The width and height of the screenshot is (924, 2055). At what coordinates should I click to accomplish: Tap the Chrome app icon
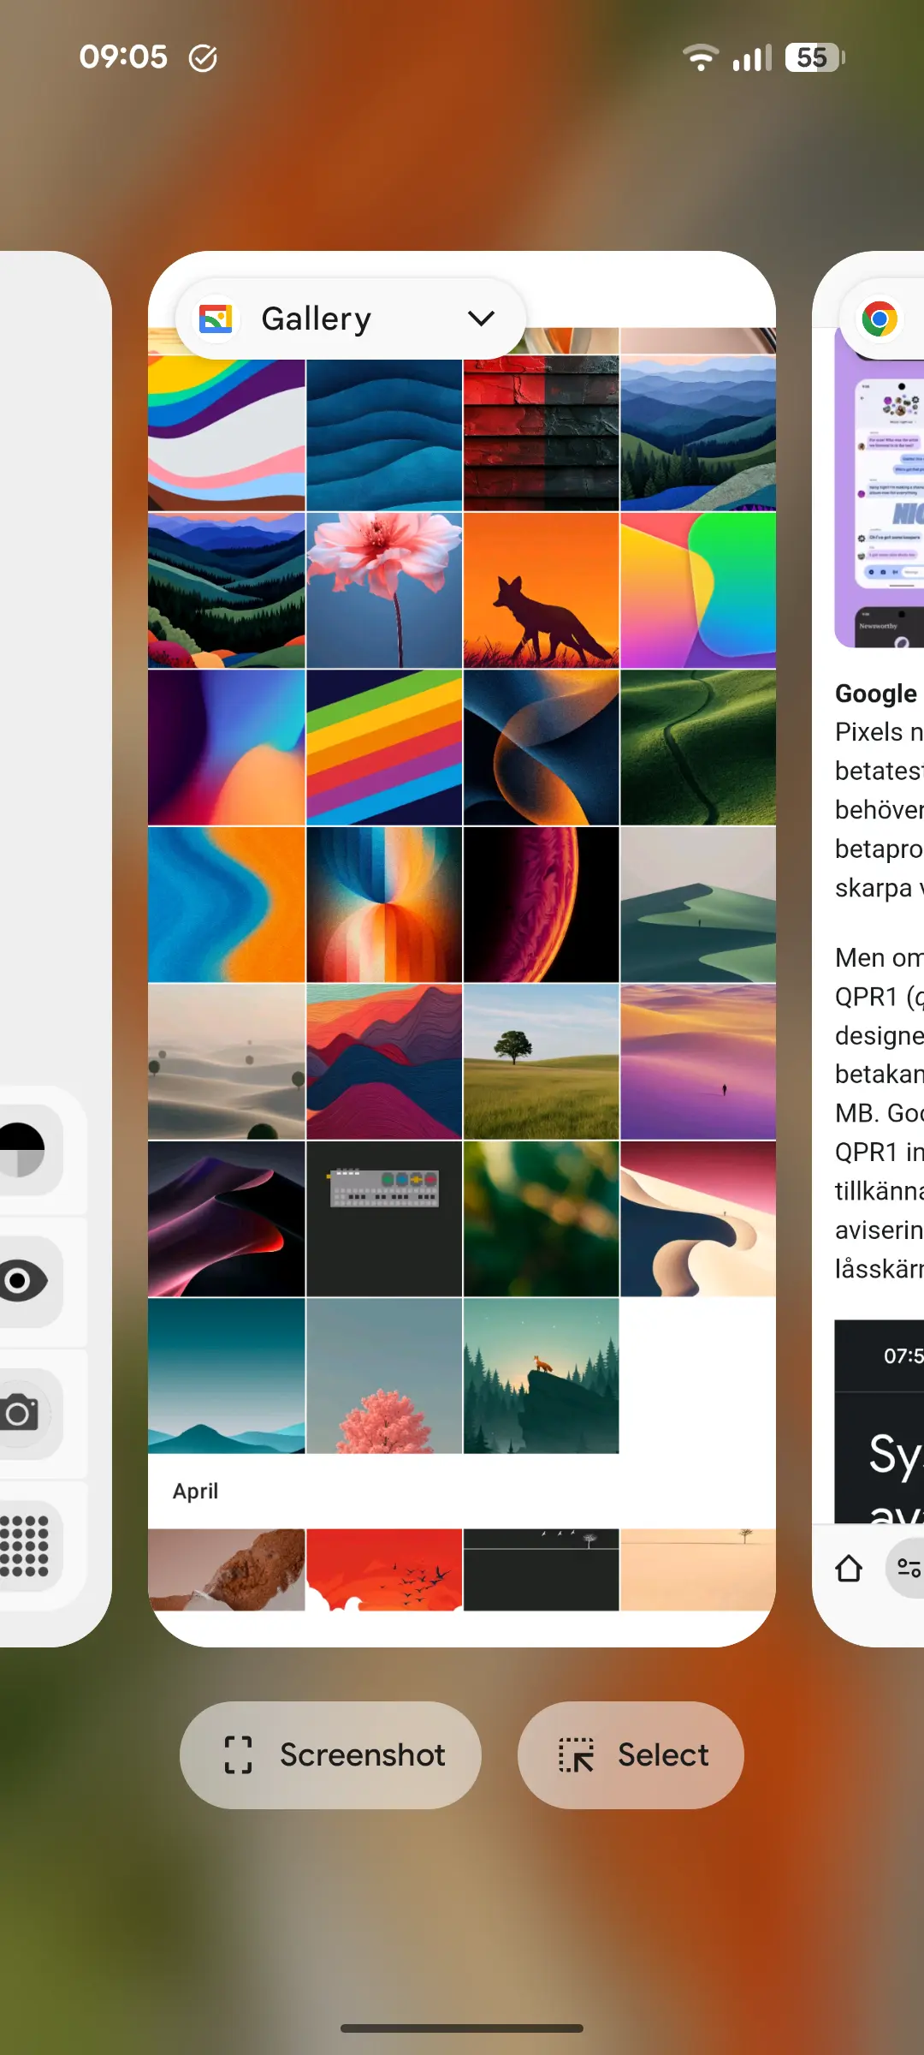click(x=880, y=319)
